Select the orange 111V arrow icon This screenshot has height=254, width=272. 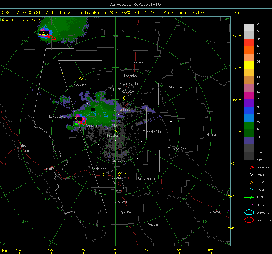pyautogui.click(x=249, y=182)
